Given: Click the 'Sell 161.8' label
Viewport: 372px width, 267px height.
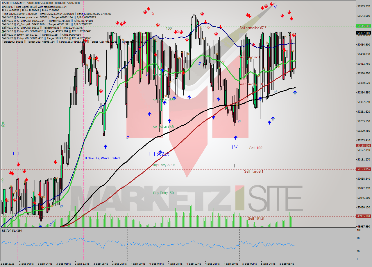Looking at the screenshot, I should coord(256,218).
